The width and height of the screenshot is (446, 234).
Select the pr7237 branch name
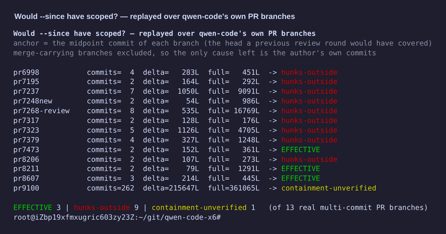(26, 91)
